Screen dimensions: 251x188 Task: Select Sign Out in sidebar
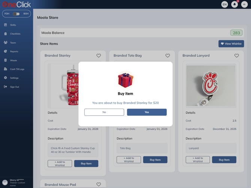[15, 87]
